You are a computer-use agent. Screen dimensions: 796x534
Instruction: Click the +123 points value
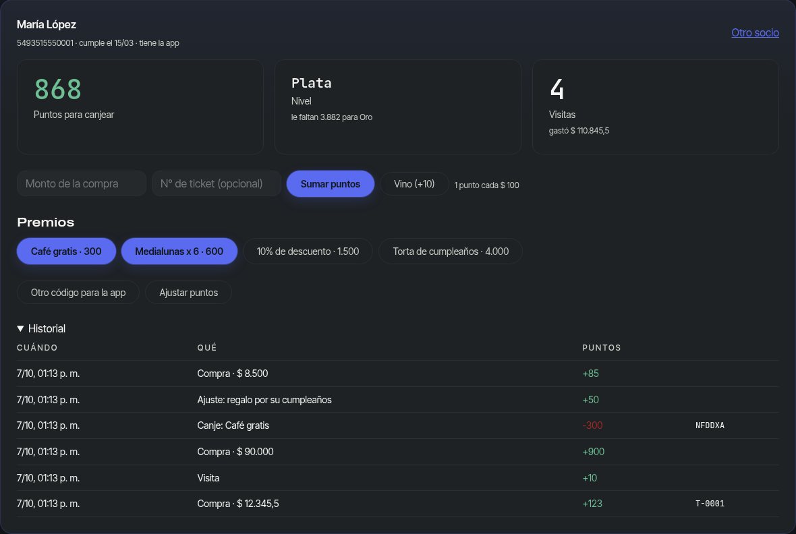(x=592, y=504)
